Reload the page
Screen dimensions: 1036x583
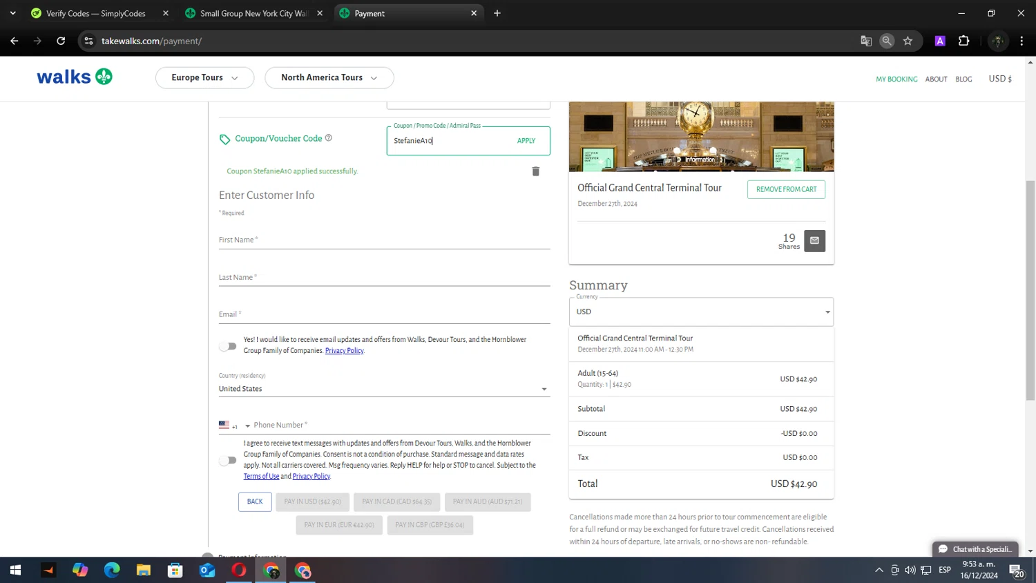(61, 41)
